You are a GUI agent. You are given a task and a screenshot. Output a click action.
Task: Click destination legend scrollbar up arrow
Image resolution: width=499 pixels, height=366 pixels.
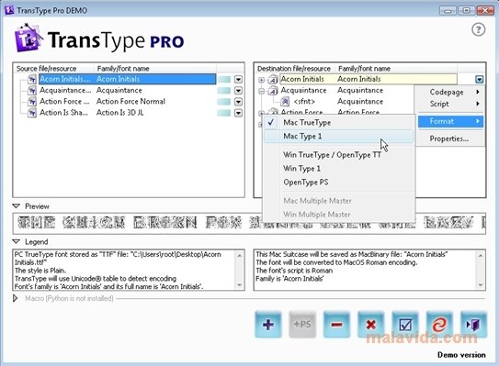click(481, 255)
